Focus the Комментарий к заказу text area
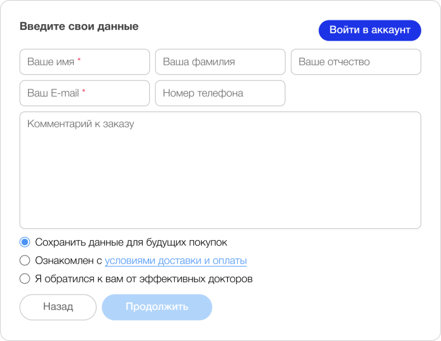The width and height of the screenshot is (441, 341). [x=220, y=170]
